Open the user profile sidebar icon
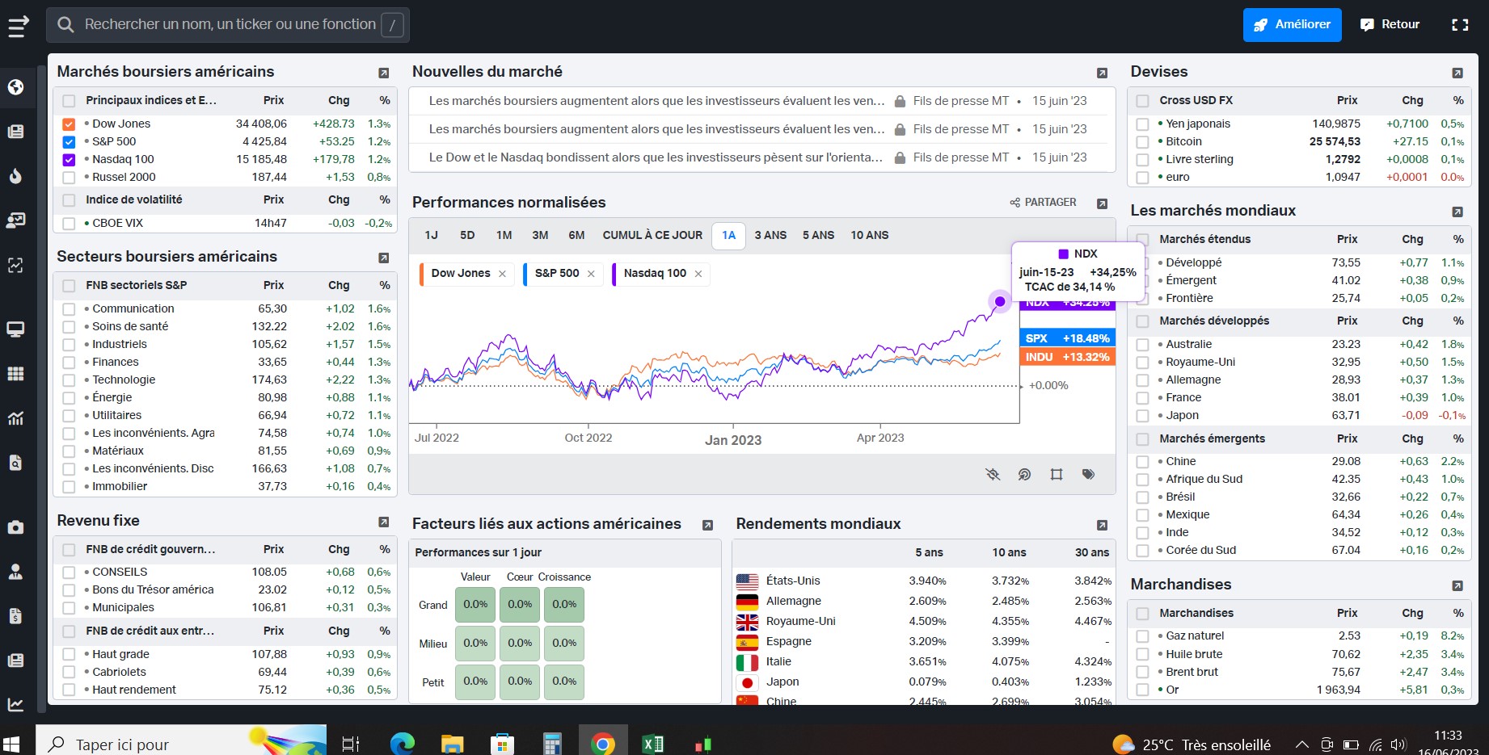Viewport: 1489px width, 755px height. 15,572
